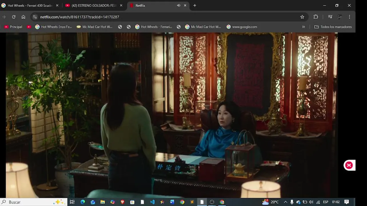This screenshot has height=206, width=367.
Task: Open the weather widget showing 20°C
Action: tap(270, 202)
